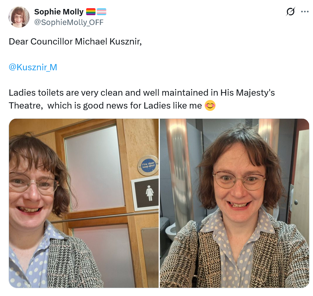Click the blue 'Fire door keep shut' sign
Screen dimensions: 313x296
[x=148, y=166]
